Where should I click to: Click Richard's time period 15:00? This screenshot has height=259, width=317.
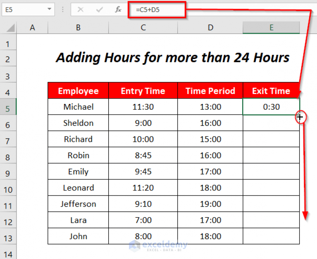[x=210, y=139]
